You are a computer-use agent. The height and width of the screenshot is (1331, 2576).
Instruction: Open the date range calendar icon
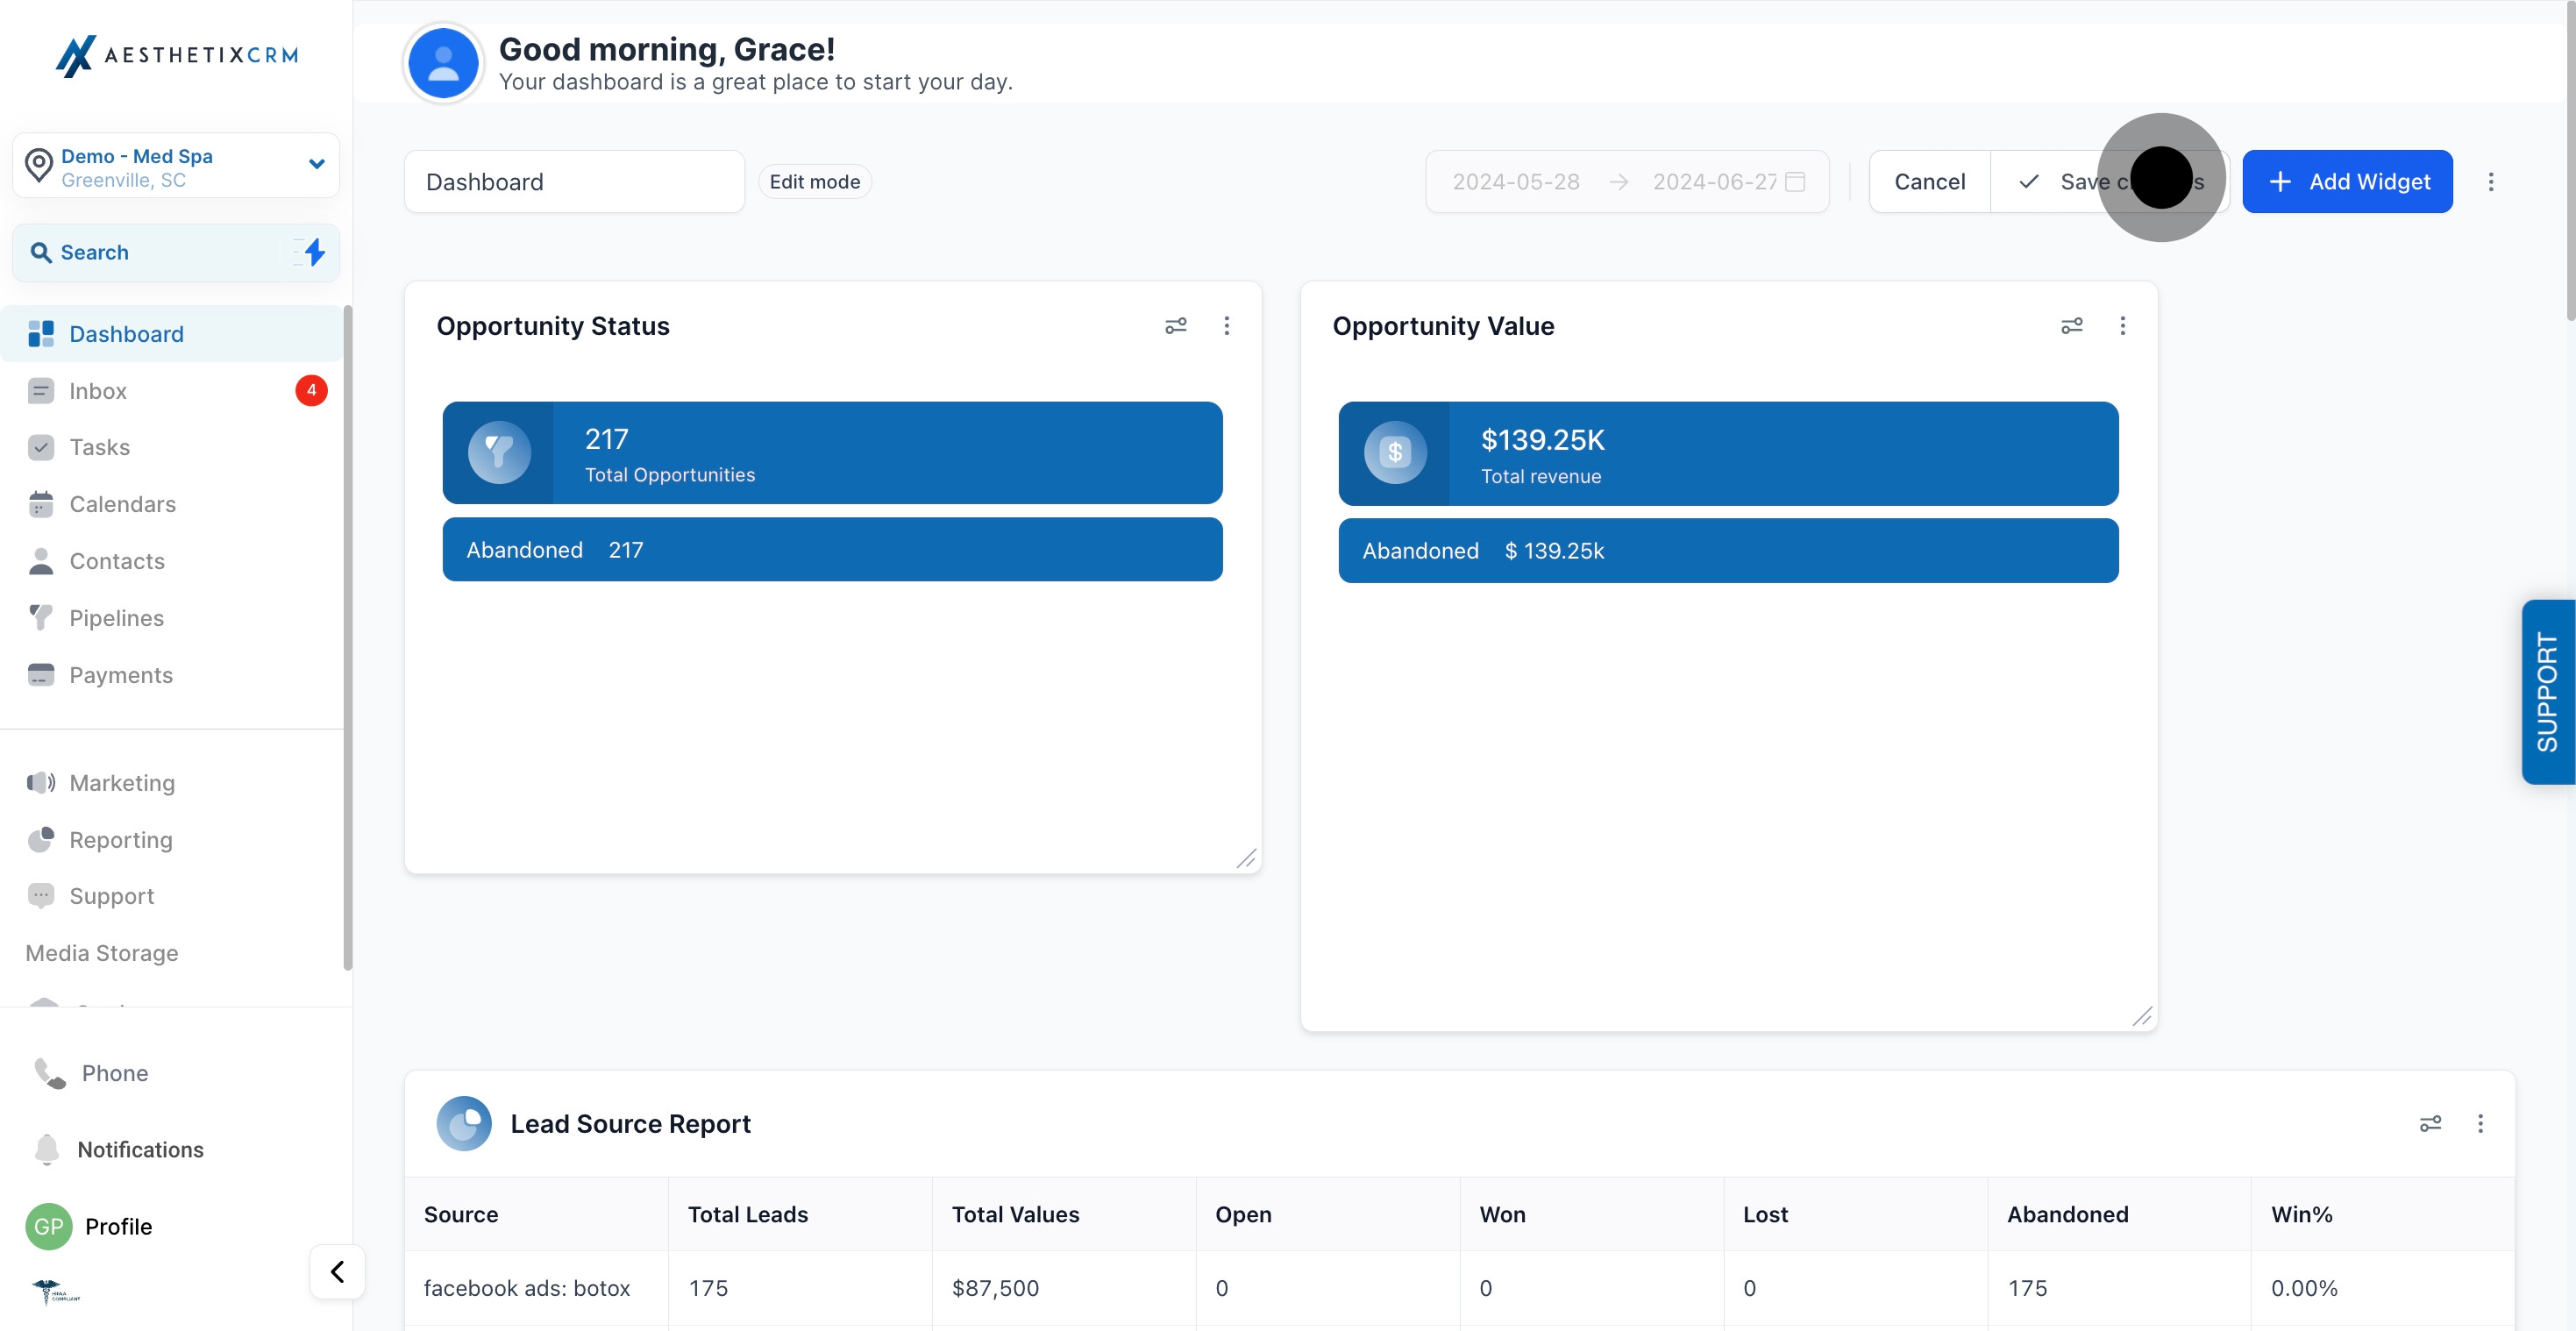pos(1796,182)
